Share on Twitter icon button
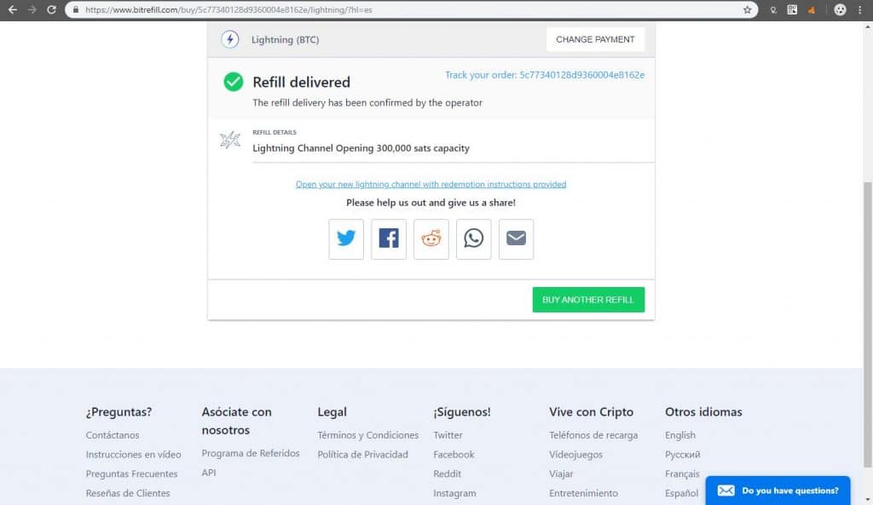This screenshot has width=873, height=505. tap(346, 239)
